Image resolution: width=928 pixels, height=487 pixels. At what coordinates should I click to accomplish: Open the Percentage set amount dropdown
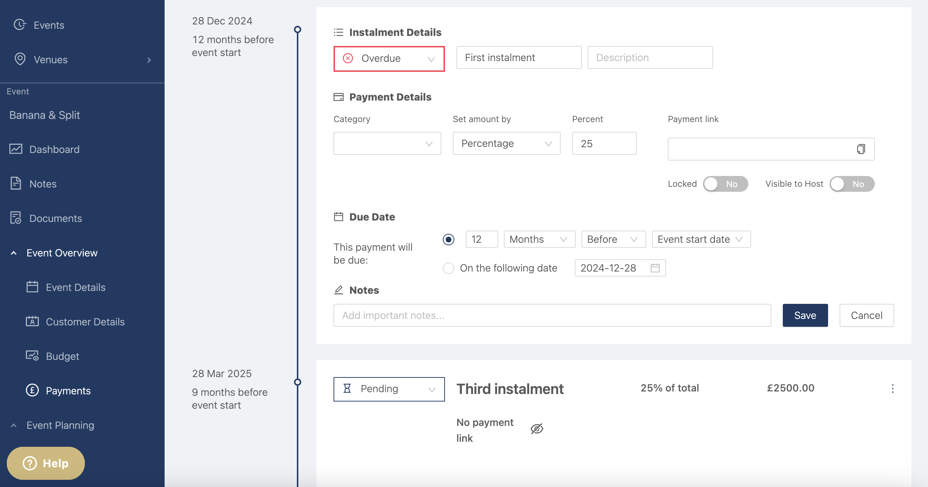(x=506, y=144)
